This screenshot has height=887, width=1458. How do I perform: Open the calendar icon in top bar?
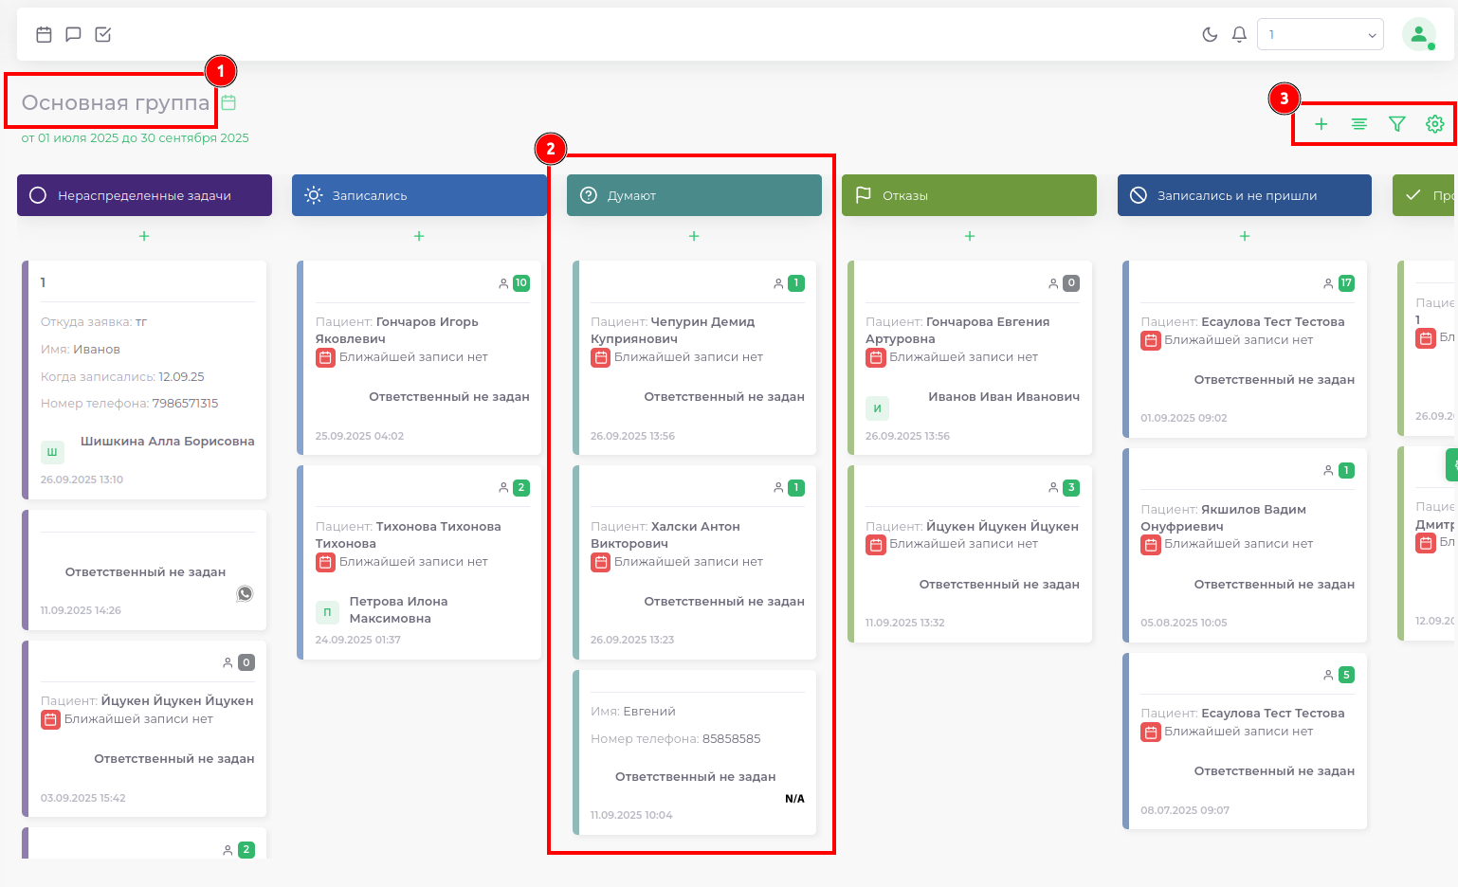pyautogui.click(x=44, y=34)
